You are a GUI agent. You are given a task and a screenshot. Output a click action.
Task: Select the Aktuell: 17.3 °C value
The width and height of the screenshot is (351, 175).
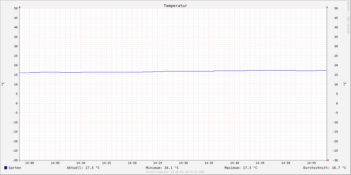coord(83,168)
